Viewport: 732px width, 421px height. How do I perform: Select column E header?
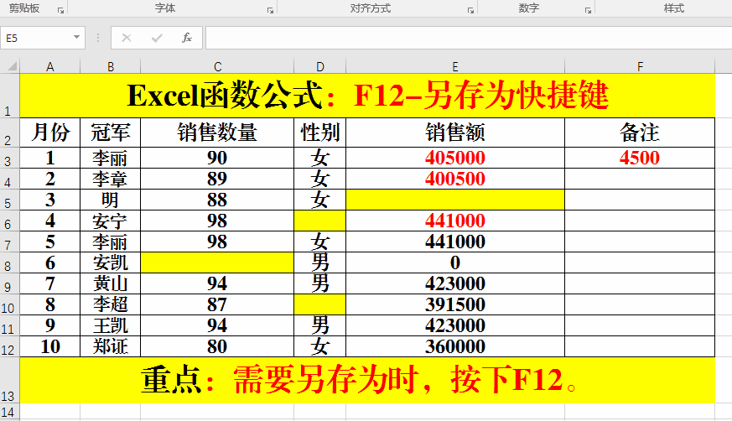(x=455, y=67)
